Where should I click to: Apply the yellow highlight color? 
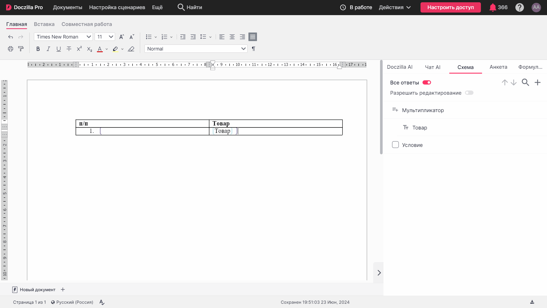115,49
